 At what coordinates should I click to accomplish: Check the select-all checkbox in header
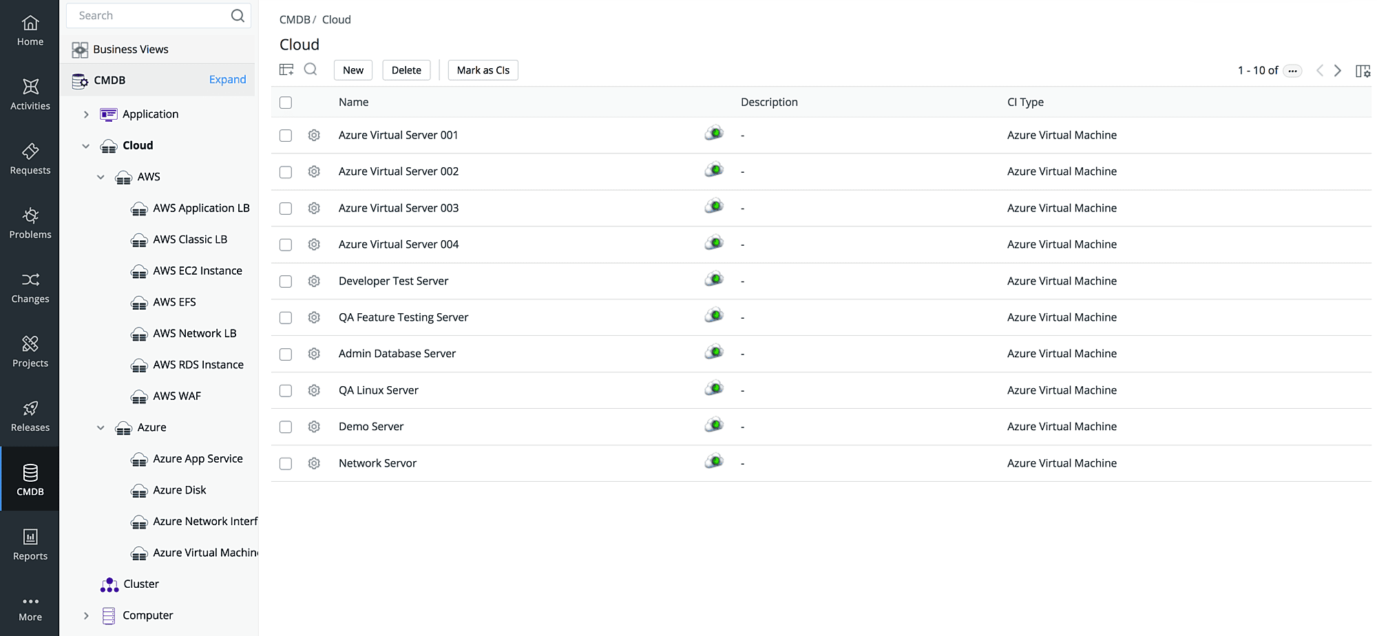[286, 103]
